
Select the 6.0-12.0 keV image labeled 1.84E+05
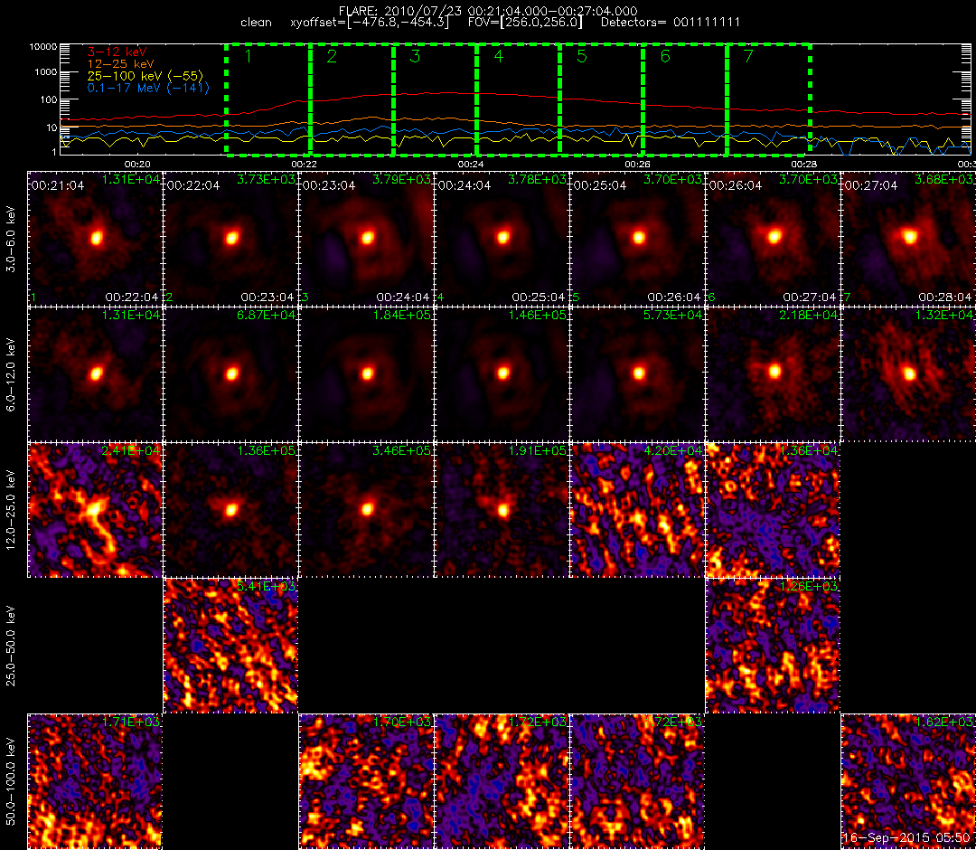pyautogui.click(x=366, y=374)
